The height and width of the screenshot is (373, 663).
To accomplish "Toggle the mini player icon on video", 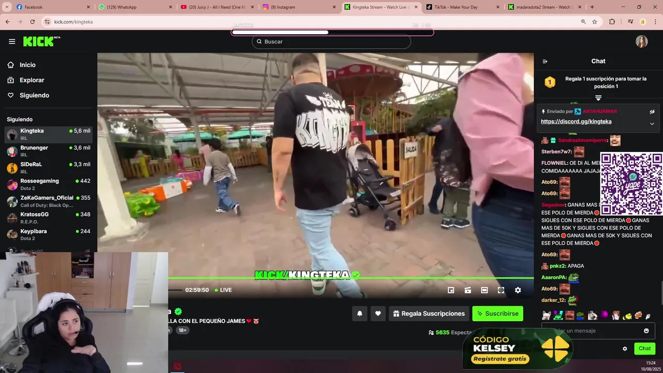I will pyautogui.click(x=451, y=290).
